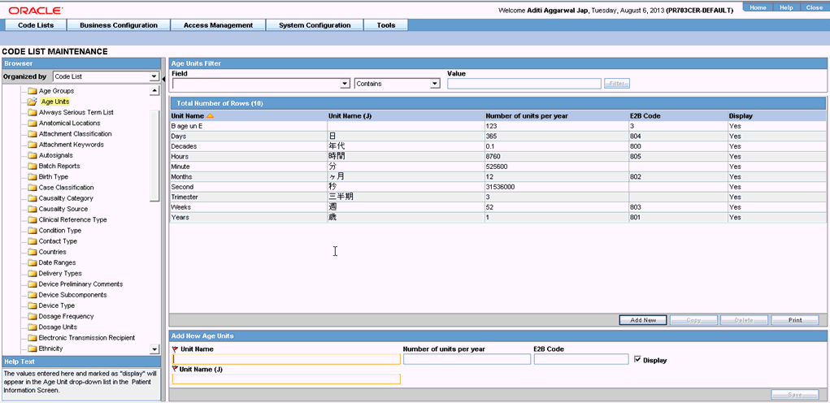Click the Always Serious Term List folder icon

pos(32,113)
